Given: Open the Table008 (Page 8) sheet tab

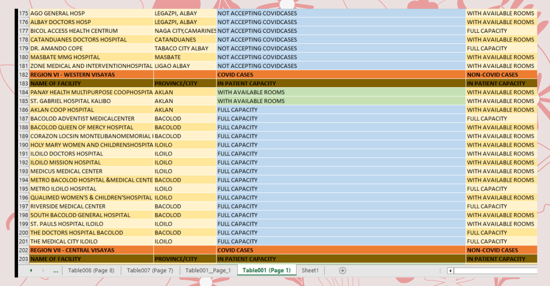Looking at the screenshot, I should 91,270.
